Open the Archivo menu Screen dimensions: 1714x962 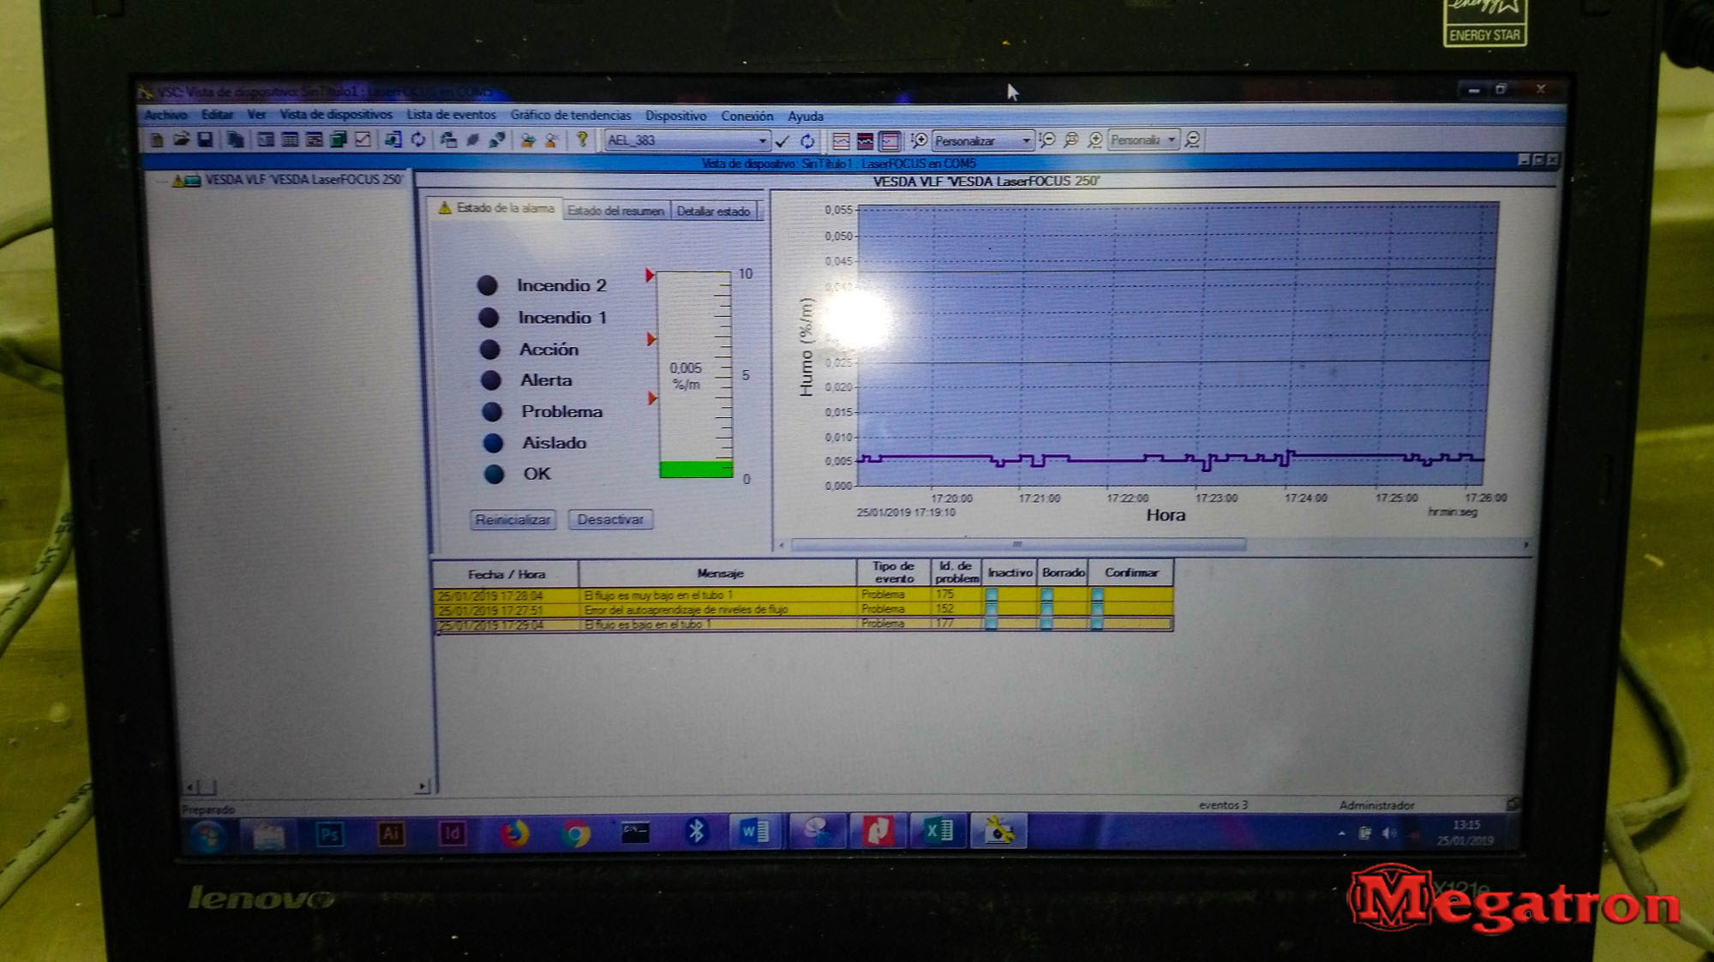click(165, 115)
